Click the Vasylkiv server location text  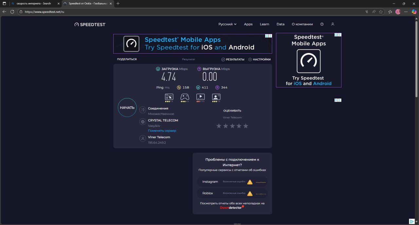[154, 126]
